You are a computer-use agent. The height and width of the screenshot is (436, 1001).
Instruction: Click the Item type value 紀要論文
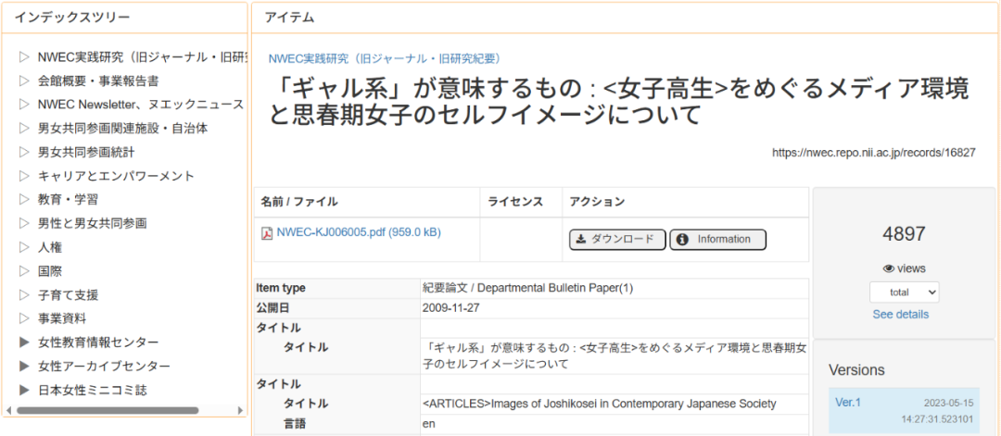click(527, 288)
